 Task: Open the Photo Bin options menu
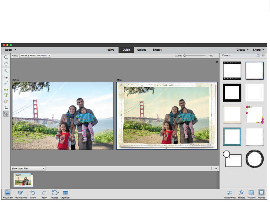[211, 169]
